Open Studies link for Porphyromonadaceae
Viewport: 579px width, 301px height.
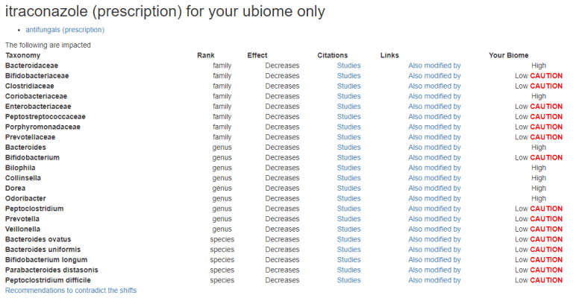pos(348,127)
